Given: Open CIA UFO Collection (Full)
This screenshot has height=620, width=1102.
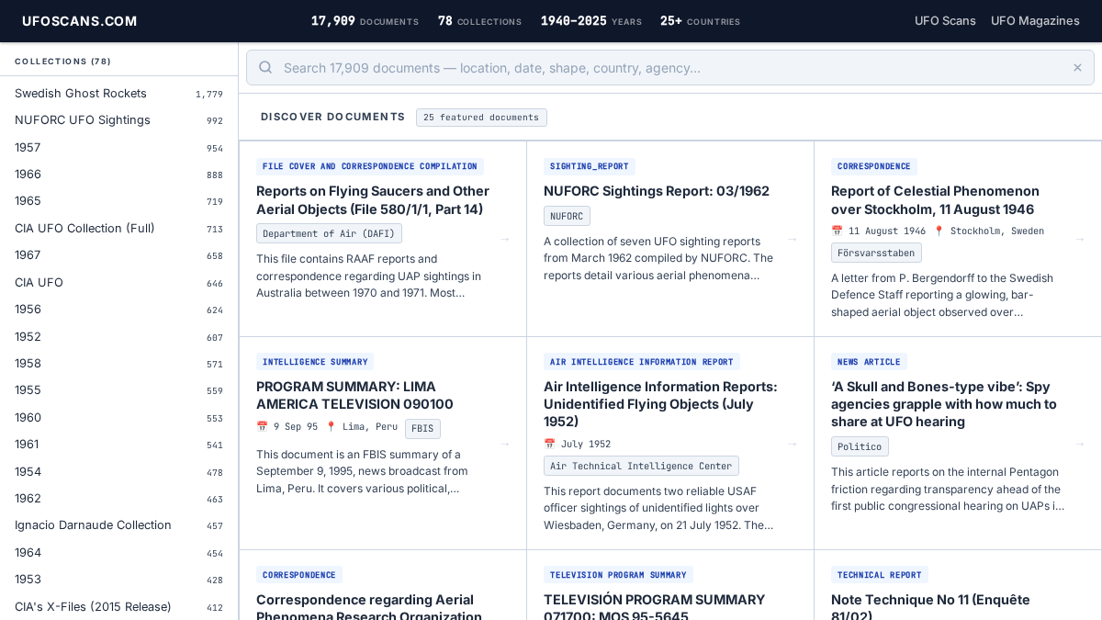Looking at the screenshot, I should (x=118, y=229).
